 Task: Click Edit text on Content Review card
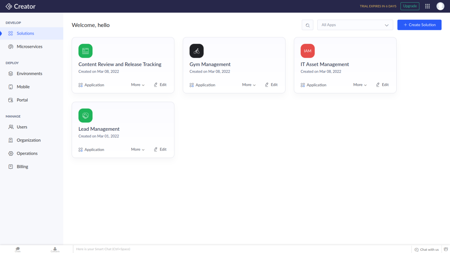[163, 85]
